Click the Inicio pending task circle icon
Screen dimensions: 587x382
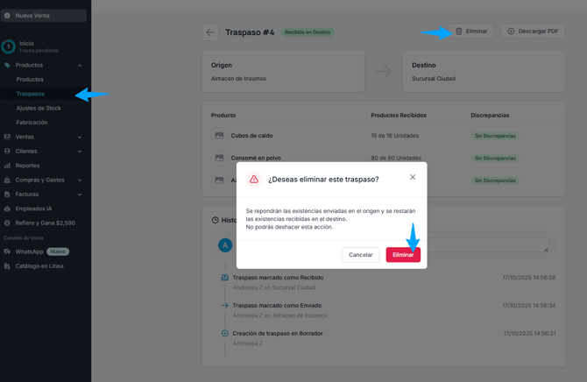pos(8,46)
